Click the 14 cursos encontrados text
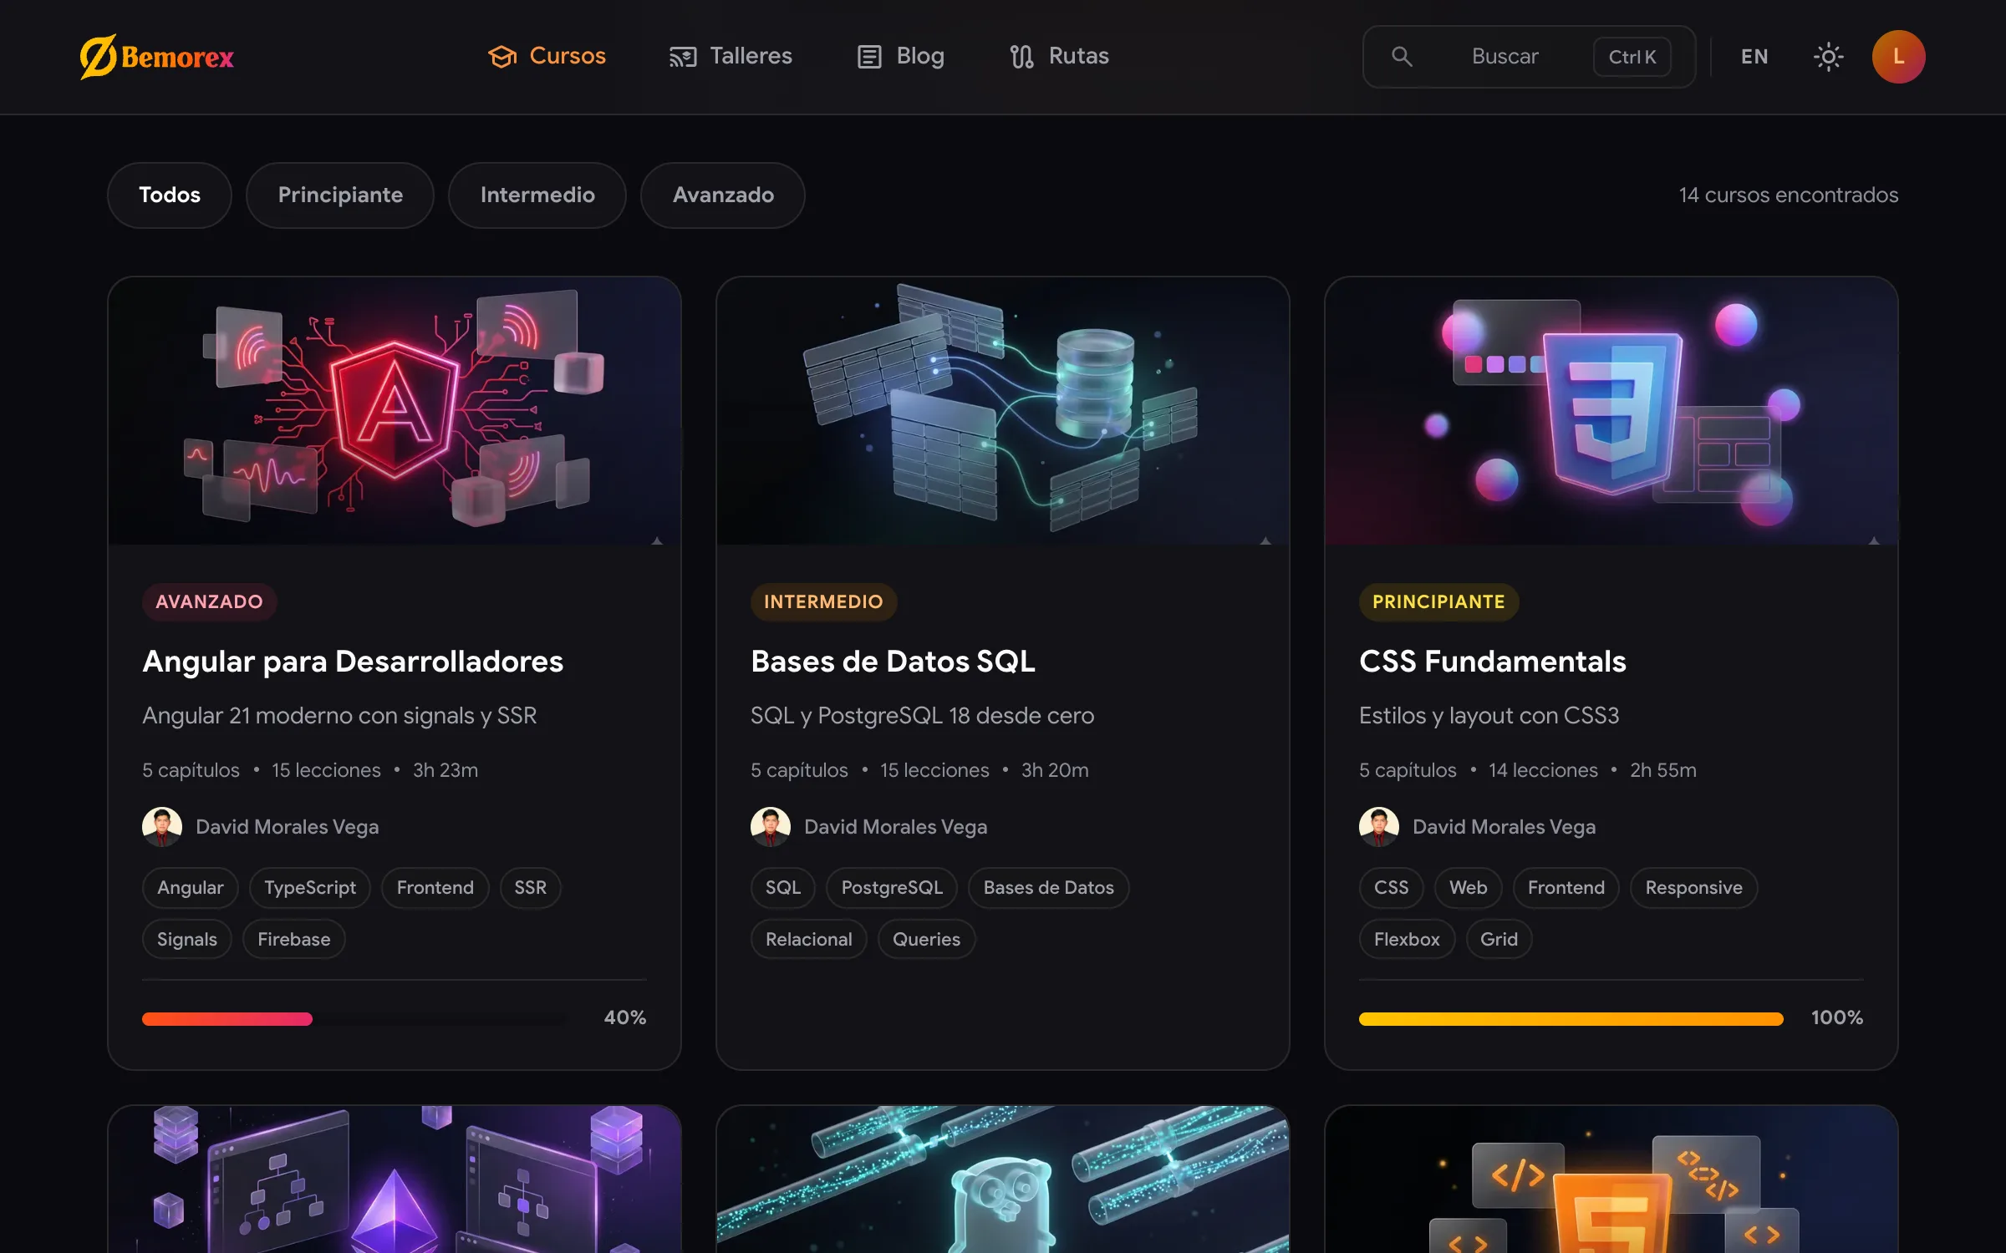Screen dimensions: 2006x1253 coord(1789,195)
